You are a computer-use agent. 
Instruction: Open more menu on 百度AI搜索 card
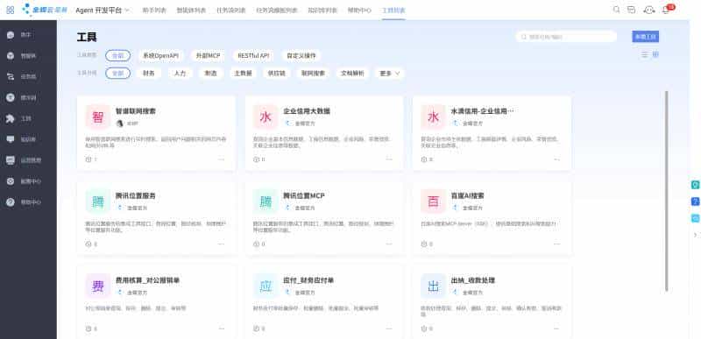tap(556, 244)
